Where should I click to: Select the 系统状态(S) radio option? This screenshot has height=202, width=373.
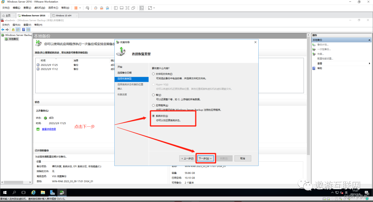pos(153,116)
